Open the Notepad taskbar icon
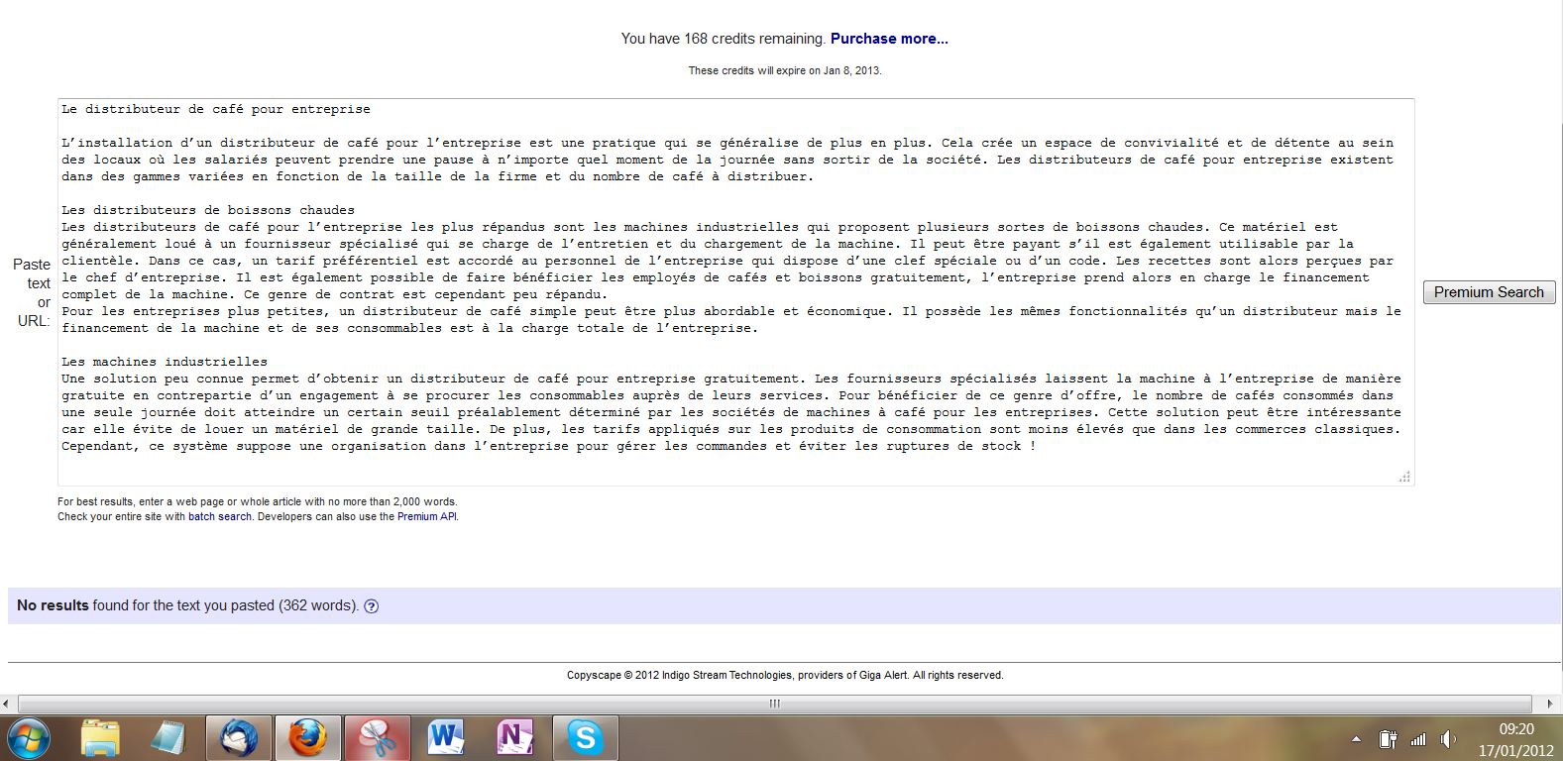 pyautogui.click(x=168, y=738)
